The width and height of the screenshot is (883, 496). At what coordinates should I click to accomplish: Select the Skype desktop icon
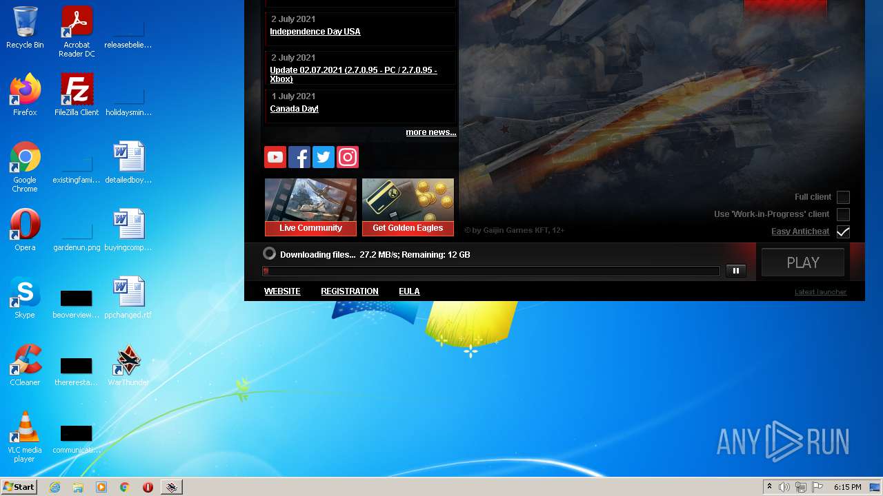click(25, 298)
